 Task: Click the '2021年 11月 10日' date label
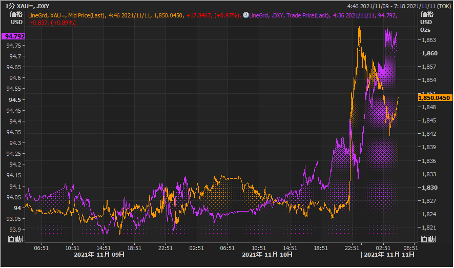pyautogui.click(x=267, y=255)
